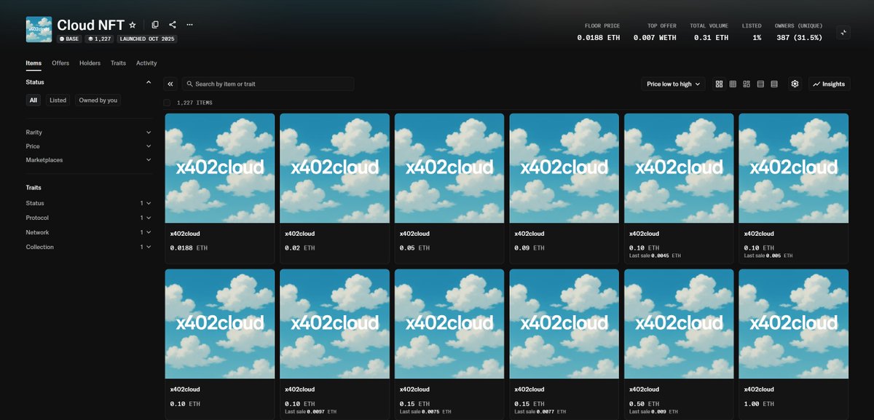Open the Offers tab
The height and width of the screenshot is (420, 874).
[x=60, y=63]
